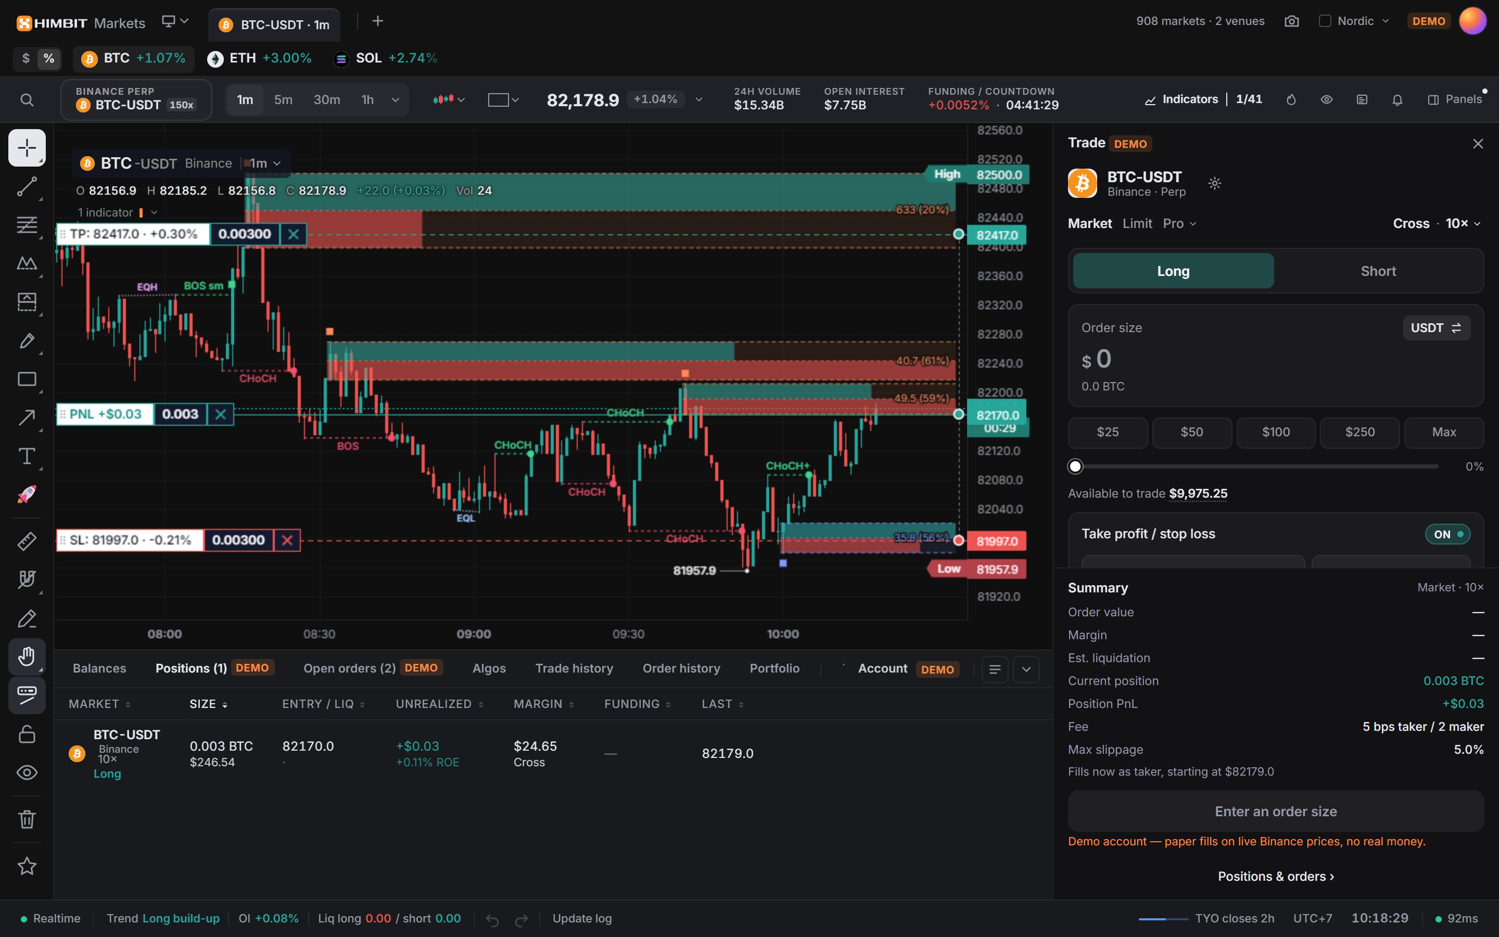This screenshot has height=937, width=1499.
Task: Select the arrow drawing tool
Action: (x=27, y=417)
